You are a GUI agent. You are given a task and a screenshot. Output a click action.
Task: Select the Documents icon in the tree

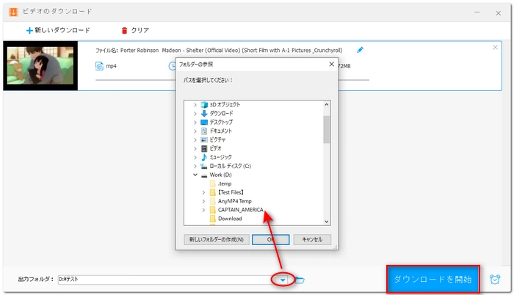point(204,131)
